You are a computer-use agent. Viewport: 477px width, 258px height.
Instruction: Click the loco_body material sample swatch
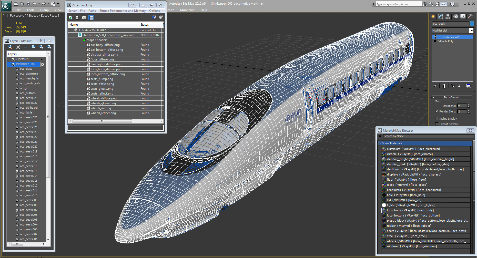pos(384,210)
